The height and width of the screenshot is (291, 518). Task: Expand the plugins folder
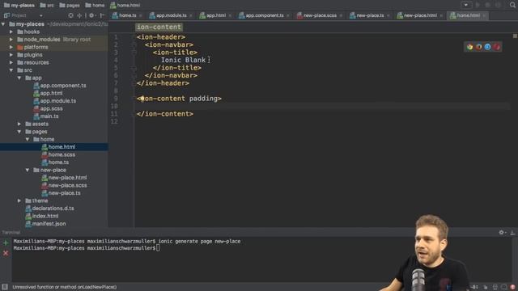coord(11,55)
